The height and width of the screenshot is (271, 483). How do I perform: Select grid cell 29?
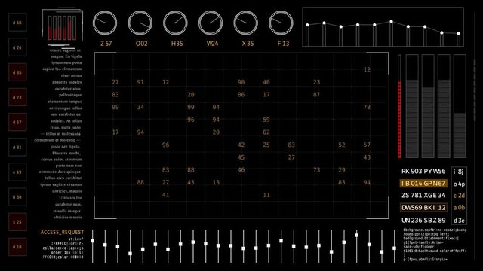click(x=342, y=170)
